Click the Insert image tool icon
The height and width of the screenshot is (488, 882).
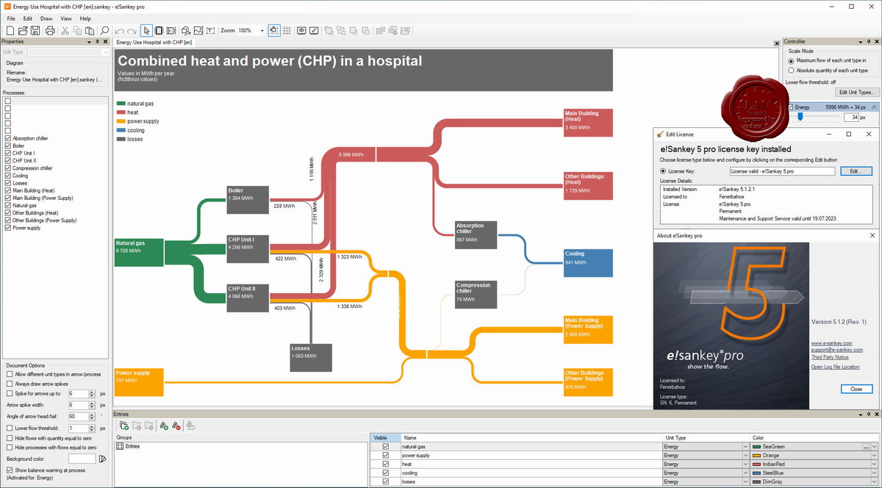(x=198, y=31)
